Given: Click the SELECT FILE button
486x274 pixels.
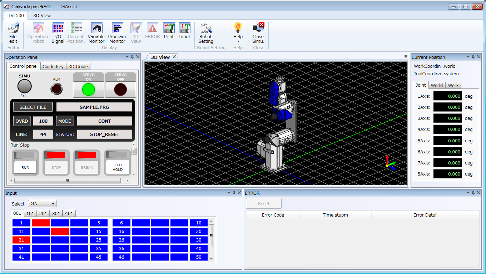Looking at the screenshot, I should 33,107.
